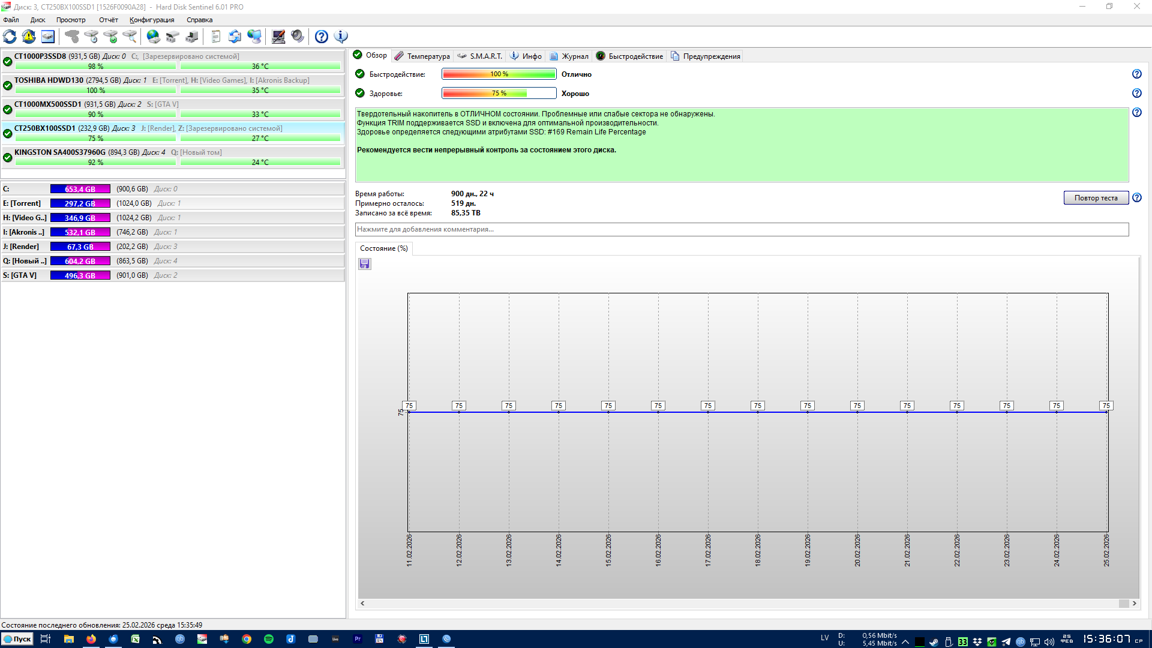Click the configuration monitor screwdriver icon
Screen dimensions: 1152x648
pyautogui.click(x=278, y=37)
